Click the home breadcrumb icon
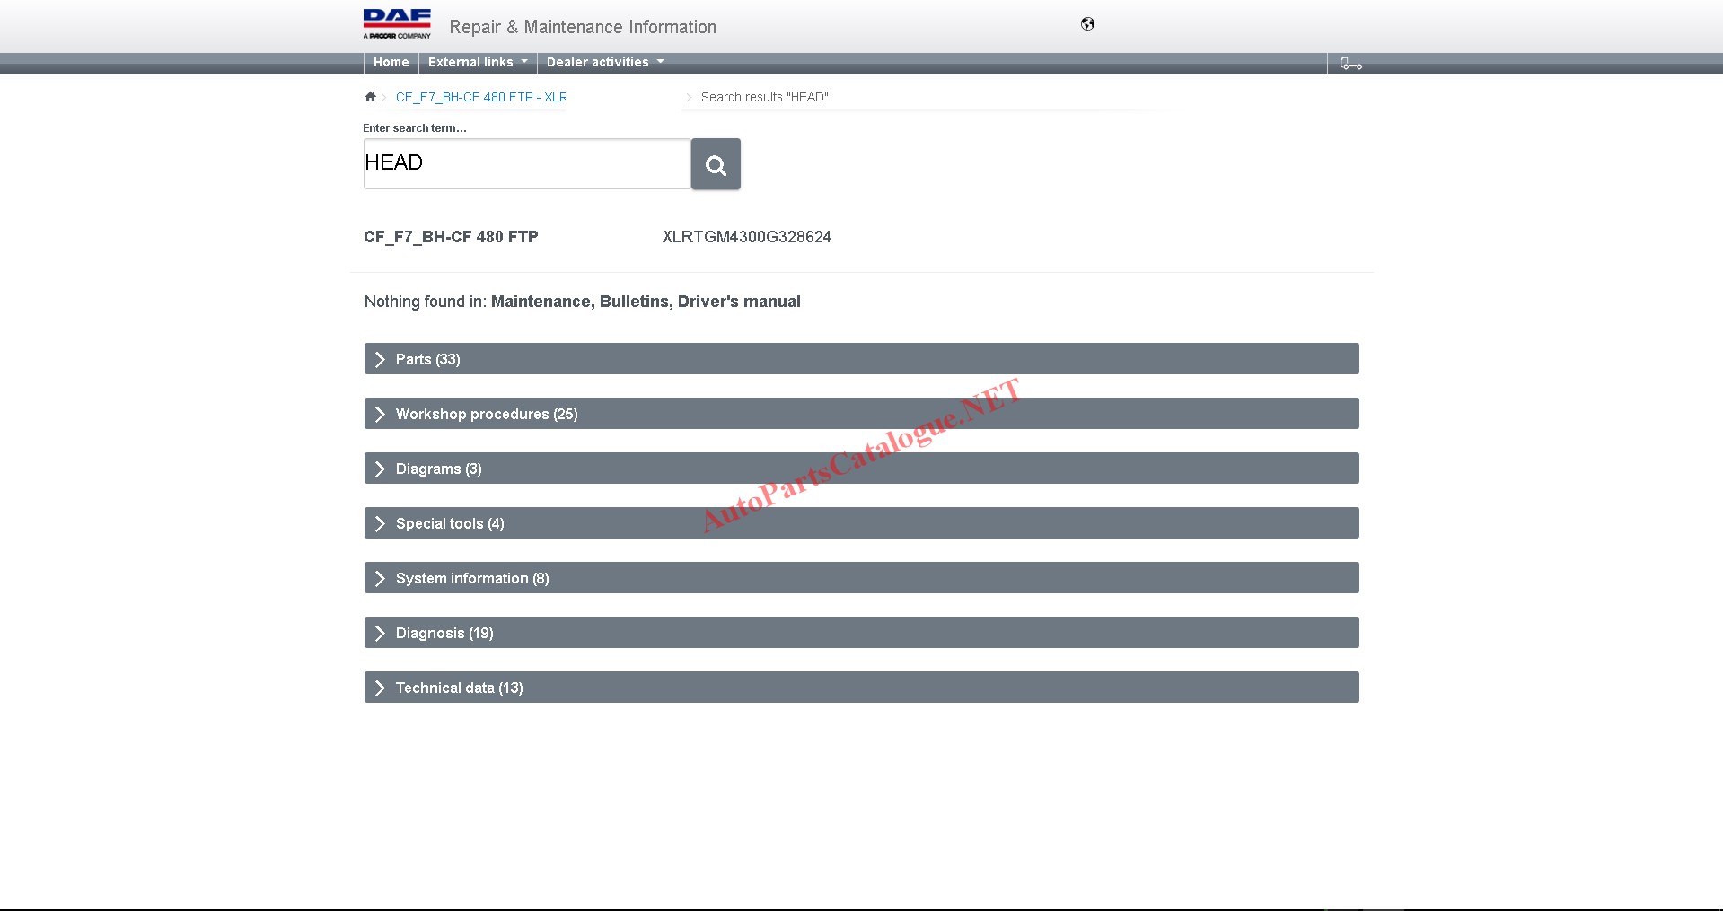This screenshot has width=1723, height=911. point(370,97)
